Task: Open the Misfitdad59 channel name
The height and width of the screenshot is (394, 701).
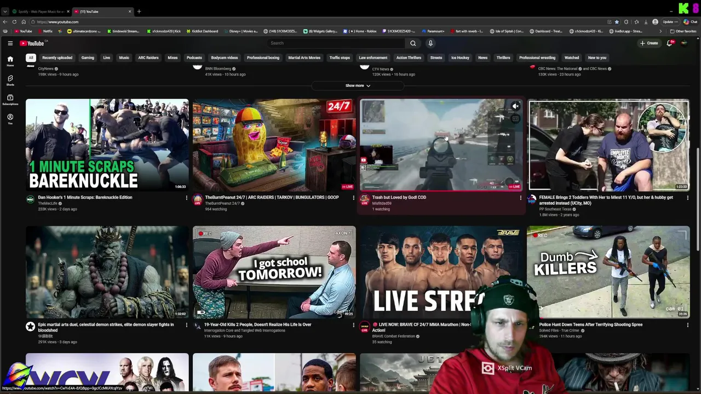Action: [382, 204]
